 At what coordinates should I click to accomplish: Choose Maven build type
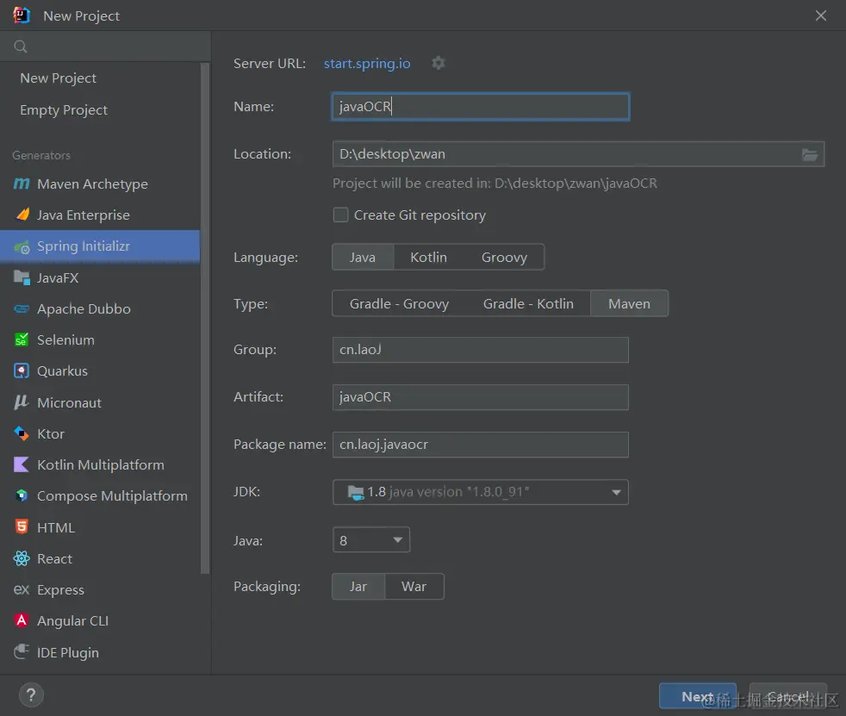[x=629, y=304]
